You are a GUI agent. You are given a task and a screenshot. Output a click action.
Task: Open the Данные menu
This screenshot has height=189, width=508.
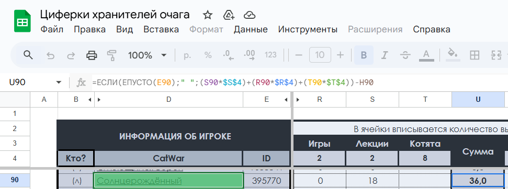coord(251,29)
